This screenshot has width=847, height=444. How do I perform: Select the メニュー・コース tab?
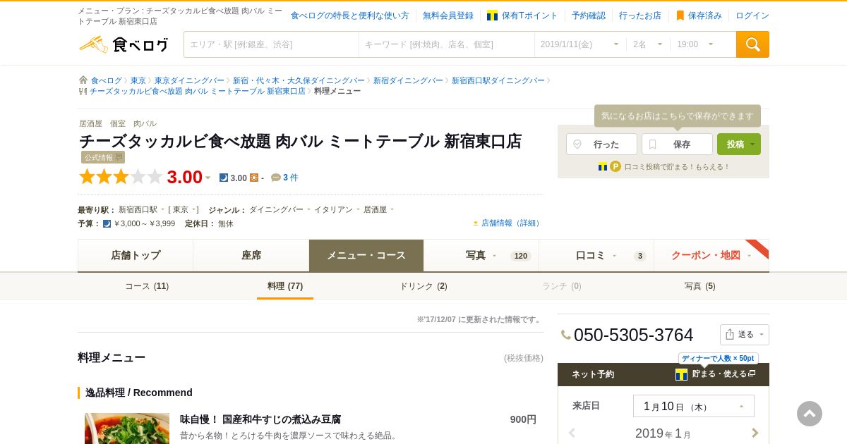pyautogui.click(x=366, y=255)
